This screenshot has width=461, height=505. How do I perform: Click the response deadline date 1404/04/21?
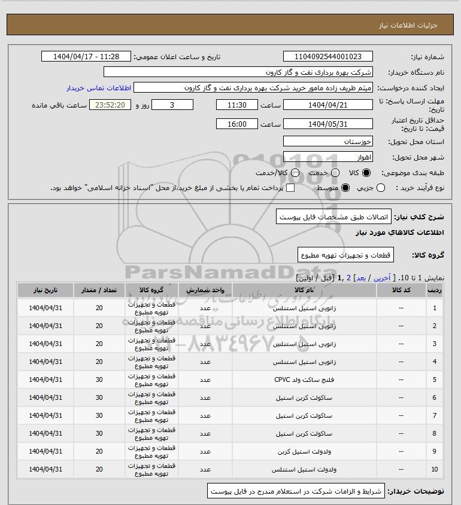[327, 105]
